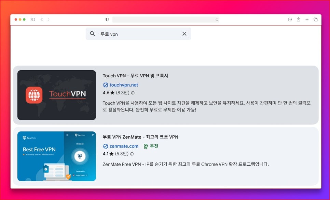Open the zenmate.com publisher link
The image size is (330, 200).
click(124, 146)
